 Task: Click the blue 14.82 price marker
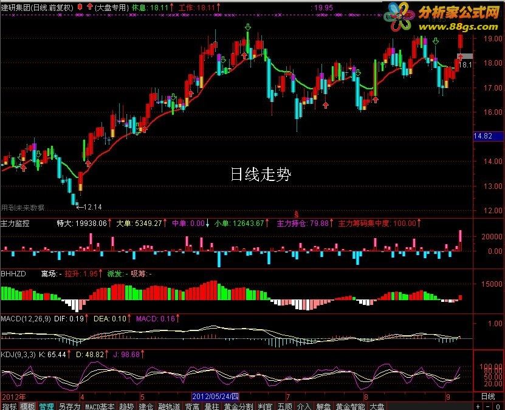point(488,136)
